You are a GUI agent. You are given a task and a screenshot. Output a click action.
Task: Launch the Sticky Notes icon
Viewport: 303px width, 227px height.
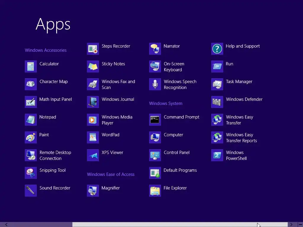[x=93, y=67]
